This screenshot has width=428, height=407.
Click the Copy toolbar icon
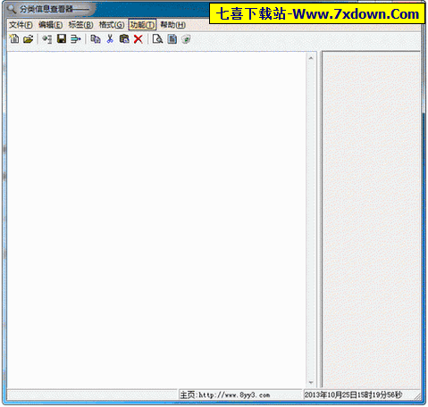tap(96, 39)
